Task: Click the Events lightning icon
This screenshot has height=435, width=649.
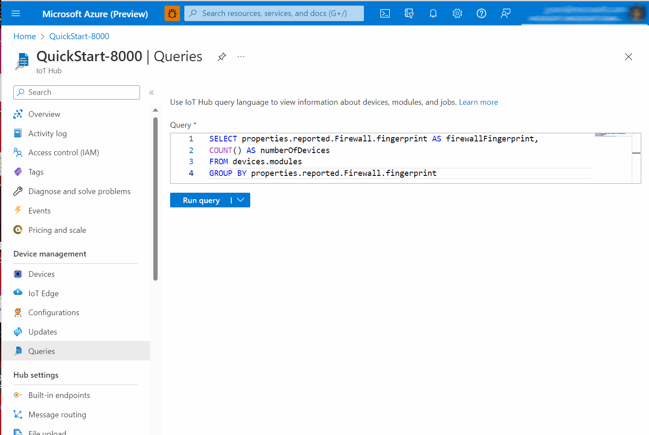Action: pyautogui.click(x=18, y=210)
